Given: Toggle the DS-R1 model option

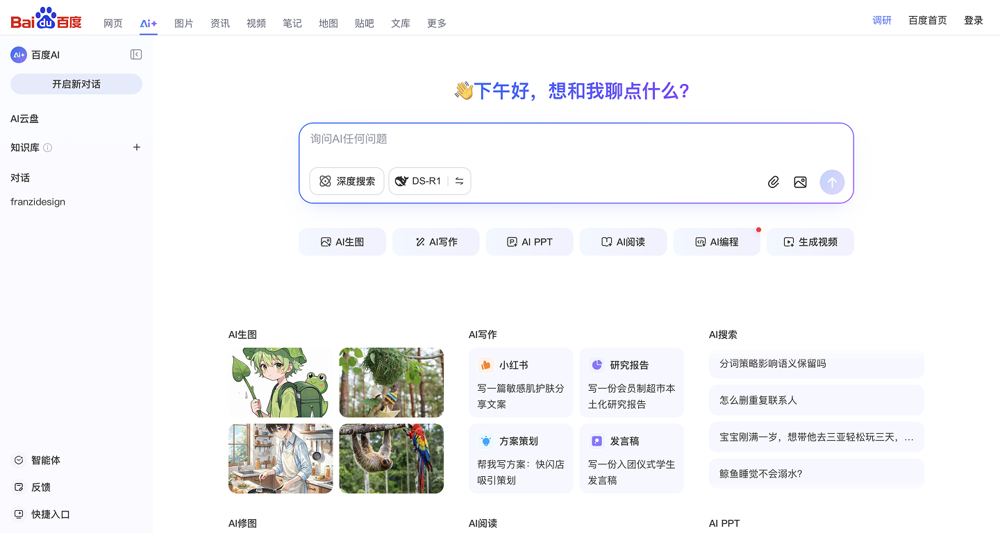Looking at the screenshot, I should point(418,181).
